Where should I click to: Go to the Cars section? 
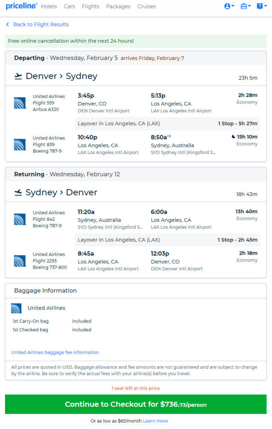pos(69,6)
